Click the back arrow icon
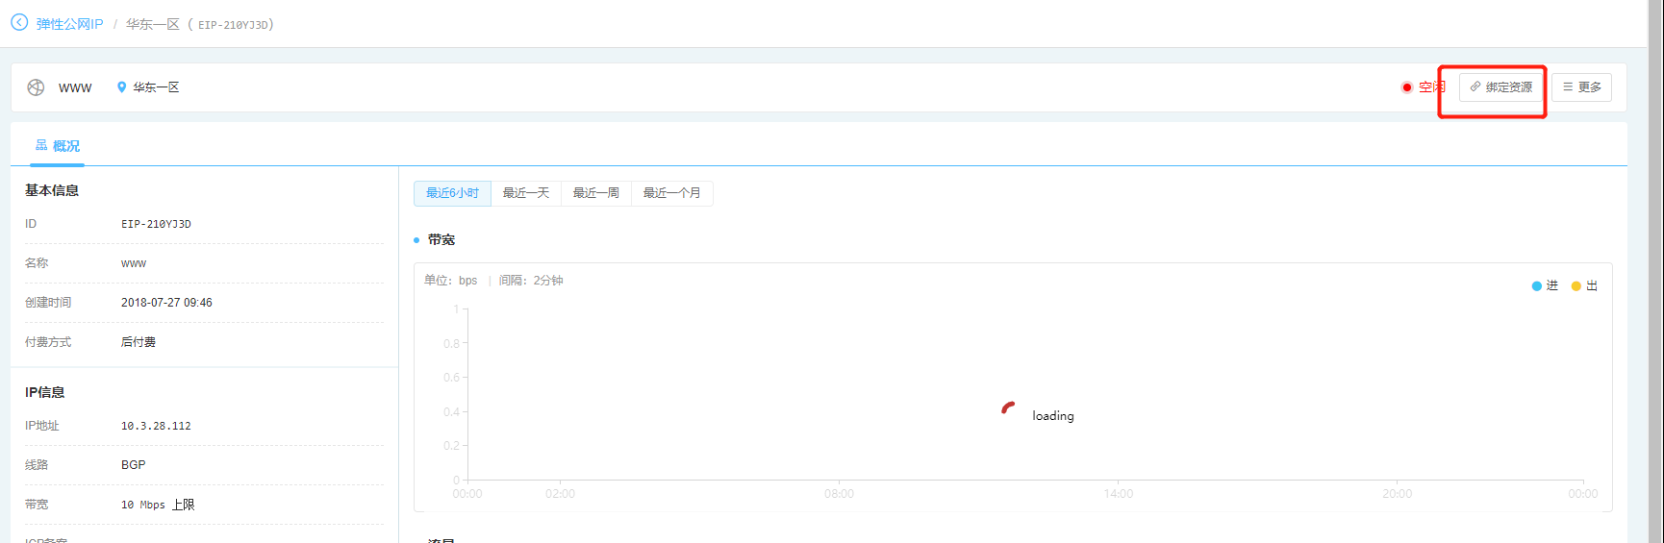 [x=19, y=22]
